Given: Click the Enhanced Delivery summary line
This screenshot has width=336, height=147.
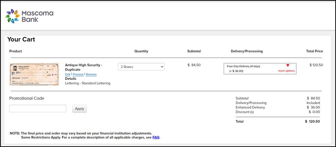Looking at the screenshot, I should [x=250, y=107].
